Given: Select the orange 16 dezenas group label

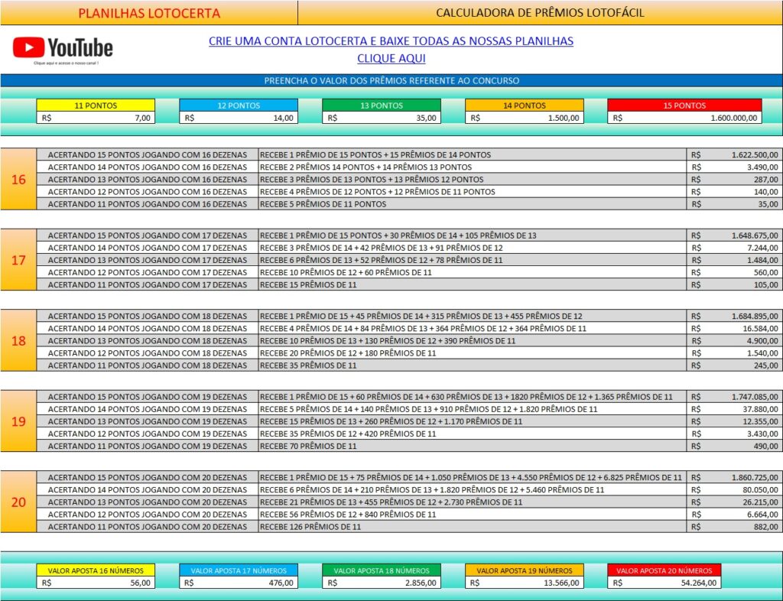Looking at the screenshot, I should coord(18,180).
